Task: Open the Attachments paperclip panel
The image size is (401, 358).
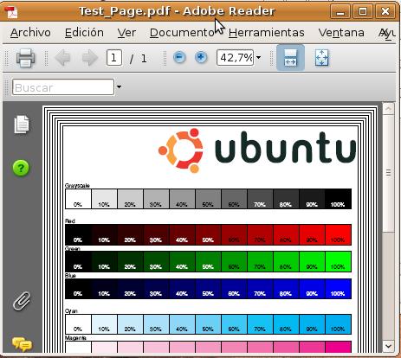Action: click(x=22, y=301)
